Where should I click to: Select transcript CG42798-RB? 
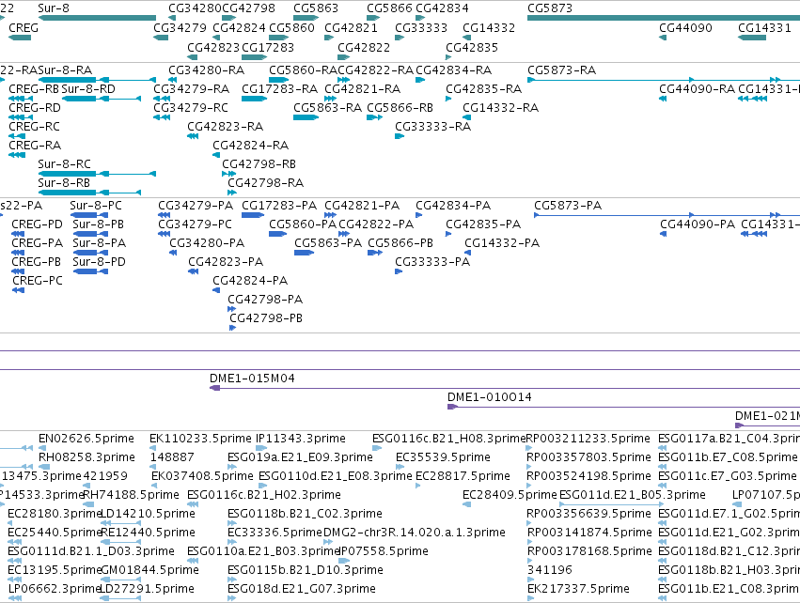[259, 164]
